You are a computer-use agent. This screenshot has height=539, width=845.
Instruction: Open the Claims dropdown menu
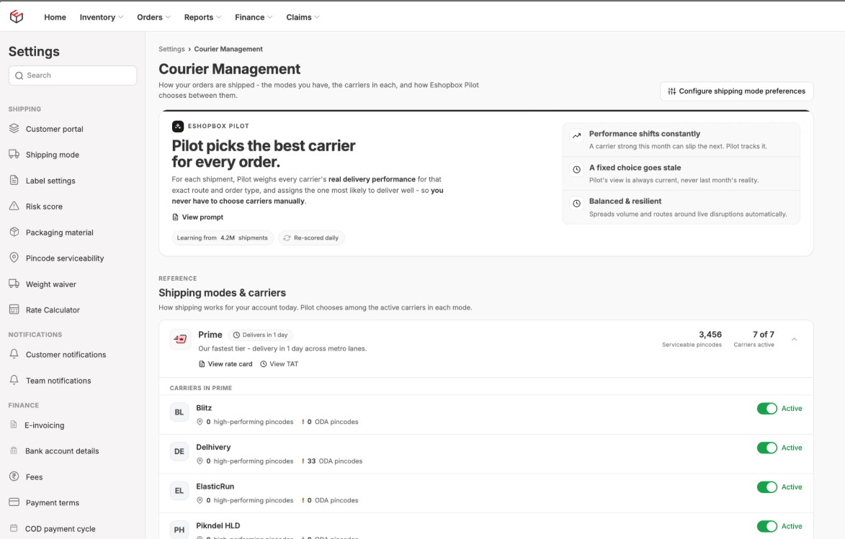point(303,17)
